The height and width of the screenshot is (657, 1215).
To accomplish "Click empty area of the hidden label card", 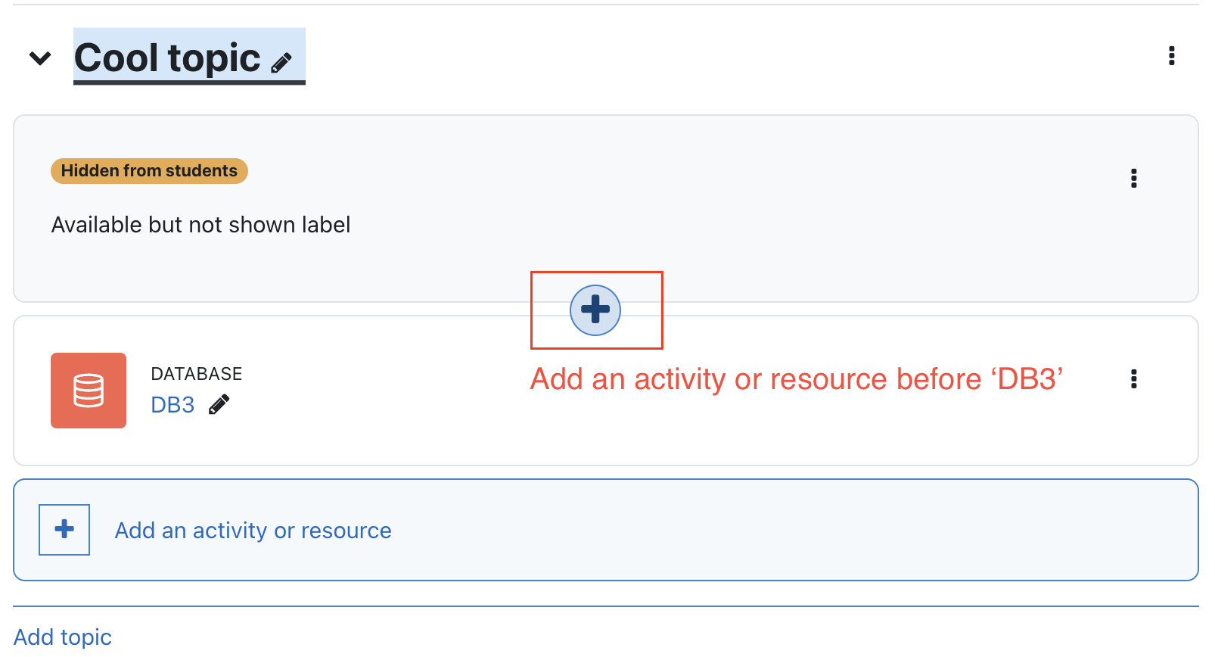I will [x=757, y=227].
